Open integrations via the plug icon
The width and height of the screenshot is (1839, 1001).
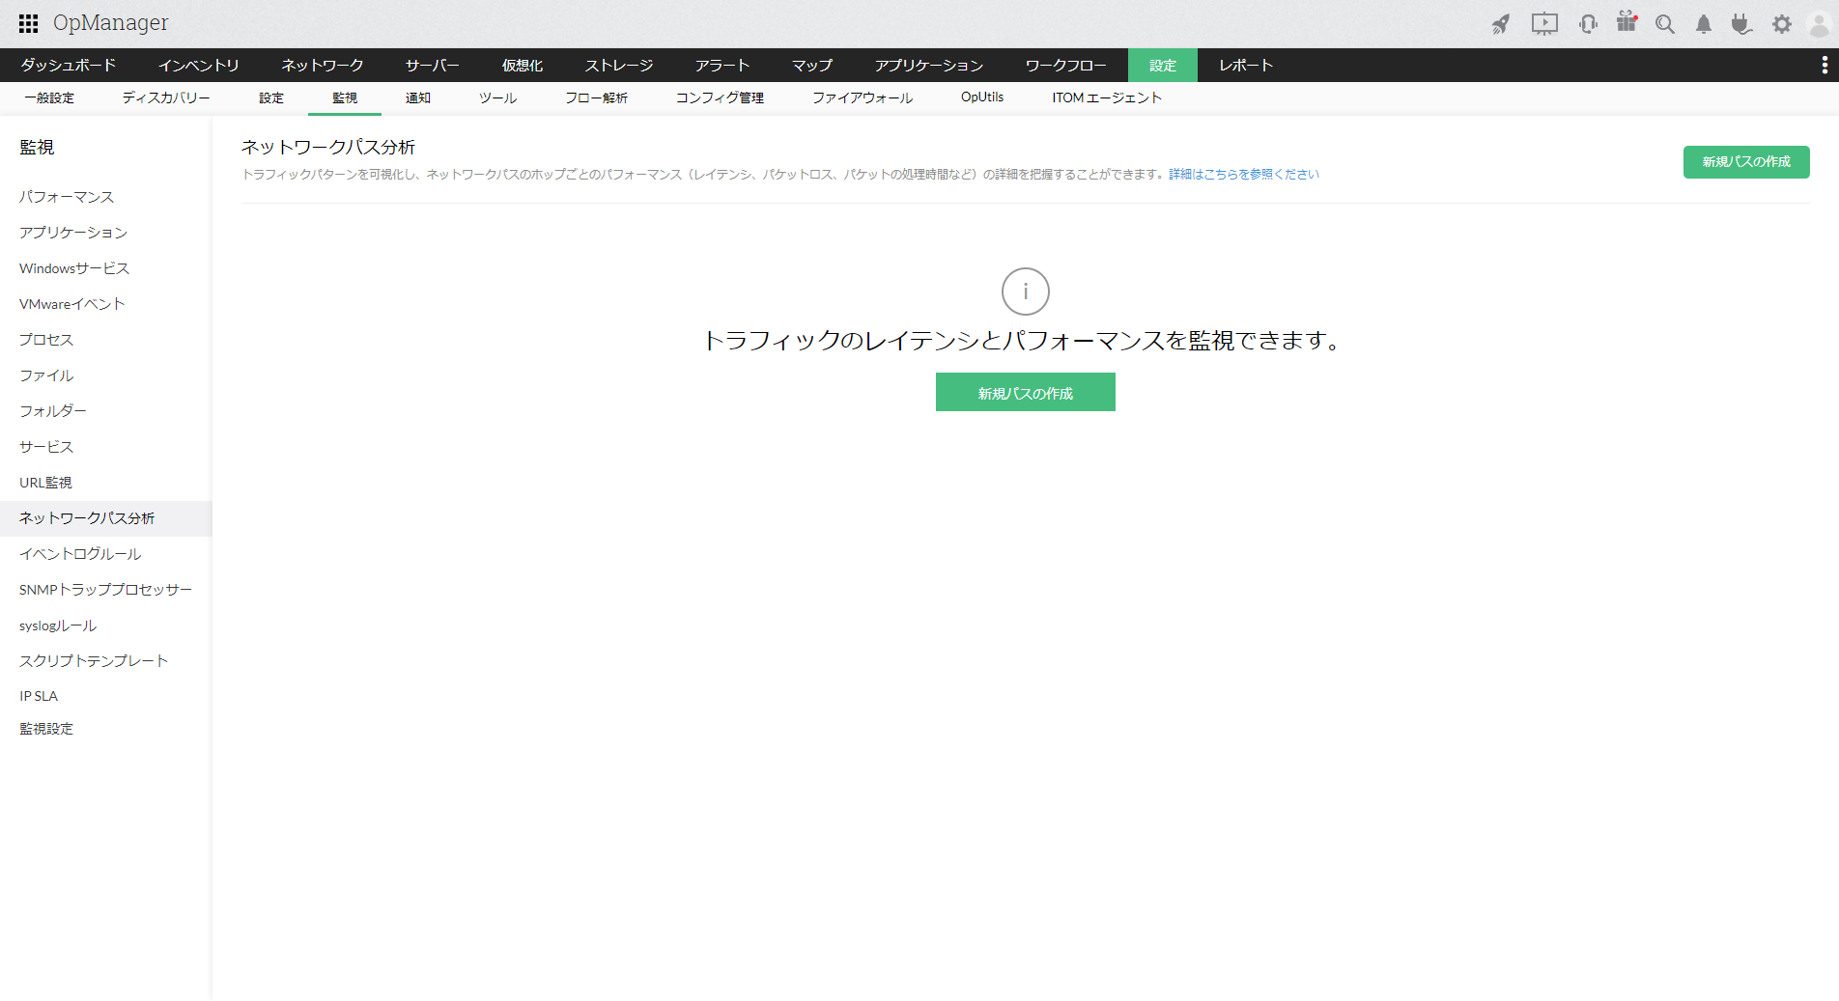pyautogui.click(x=1741, y=23)
